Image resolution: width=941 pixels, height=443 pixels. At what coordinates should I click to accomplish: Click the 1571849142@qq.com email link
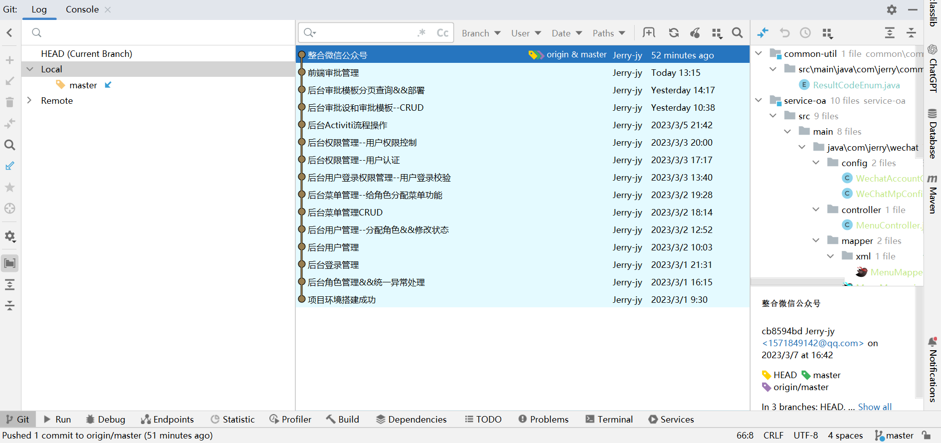(x=813, y=343)
